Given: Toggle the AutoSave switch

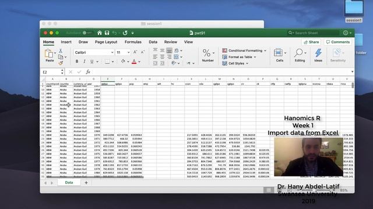Looking at the screenshot, I should coord(87,33).
